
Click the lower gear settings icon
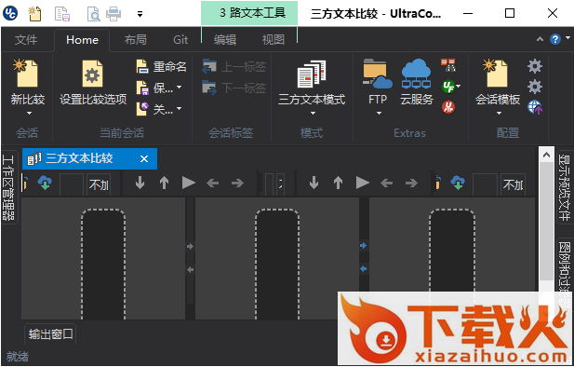click(x=535, y=87)
